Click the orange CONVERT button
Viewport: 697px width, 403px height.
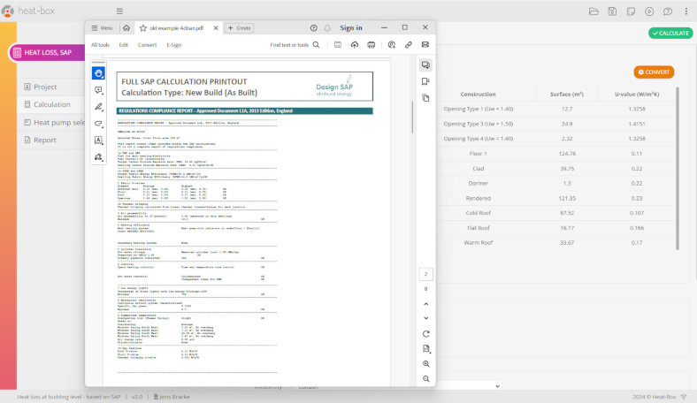(x=654, y=72)
